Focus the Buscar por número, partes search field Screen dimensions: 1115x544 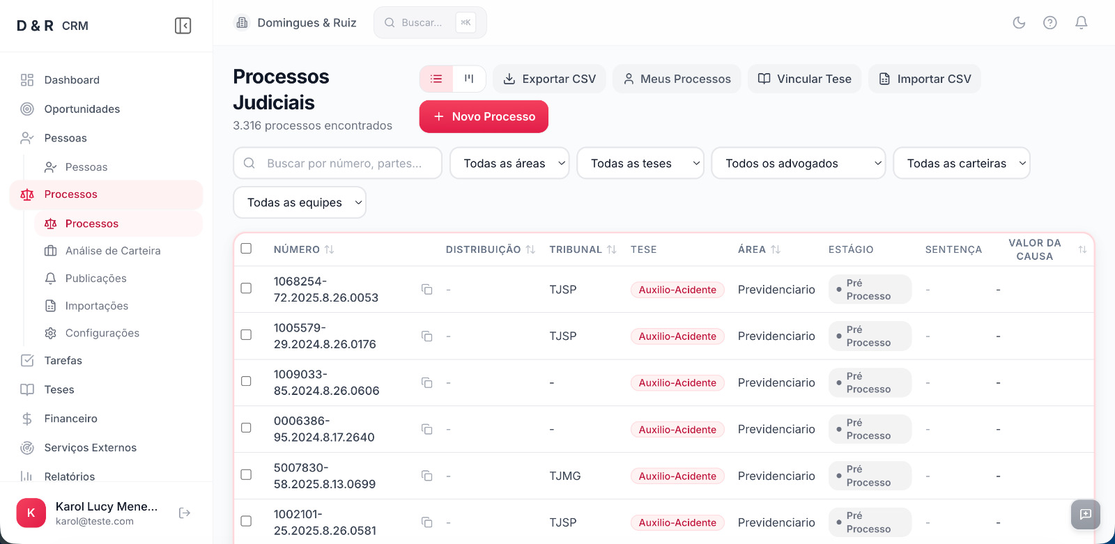click(345, 163)
